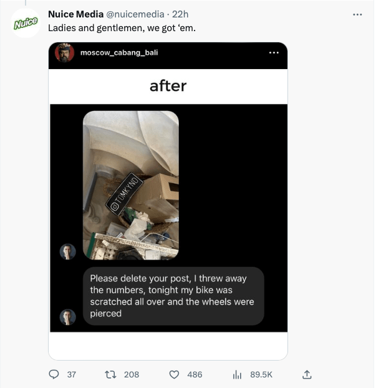Open the tweet's more options menu
Viewport: 376px width, 388px height.
(x=357, y=14)
